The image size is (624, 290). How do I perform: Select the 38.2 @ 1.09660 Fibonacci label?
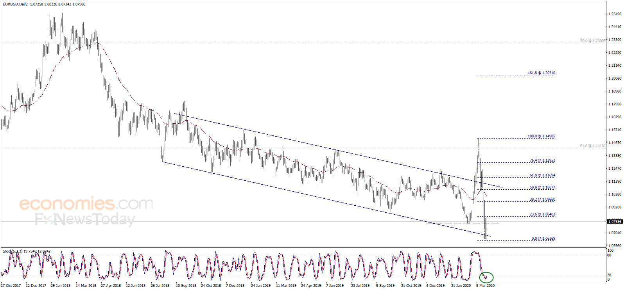pyautogui.click(x=542, y=199)
